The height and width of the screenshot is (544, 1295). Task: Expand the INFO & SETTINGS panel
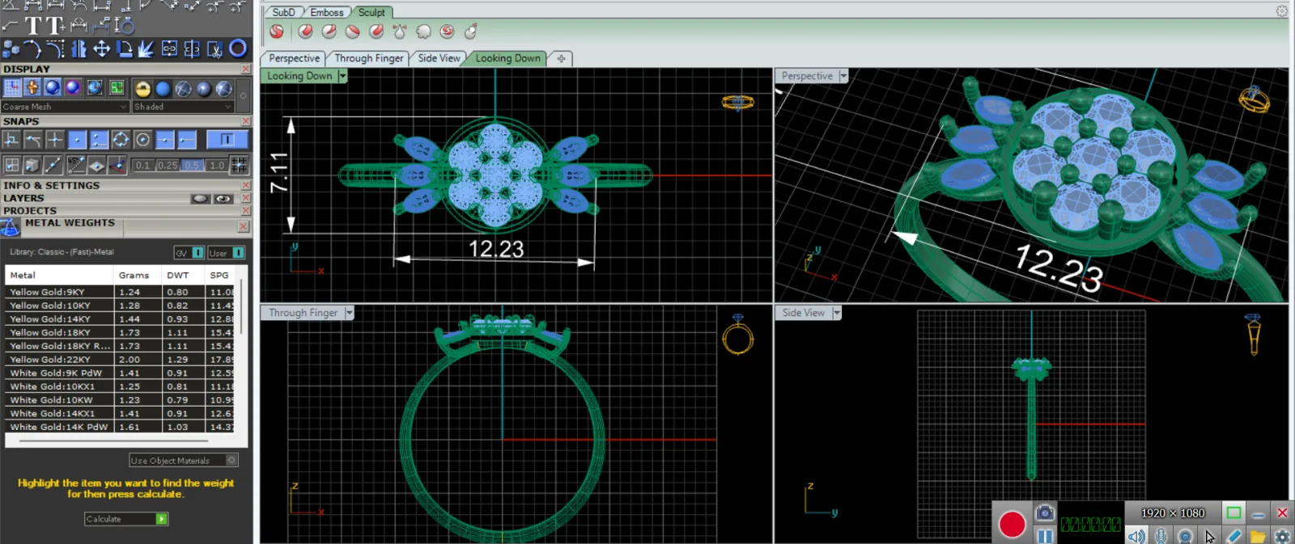click(51, 185)
